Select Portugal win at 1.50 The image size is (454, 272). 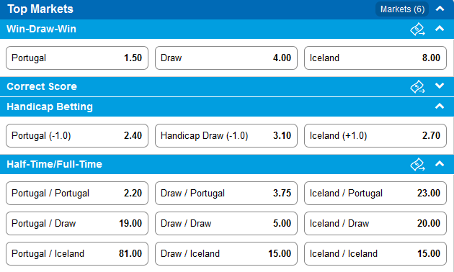click(77, 58)
